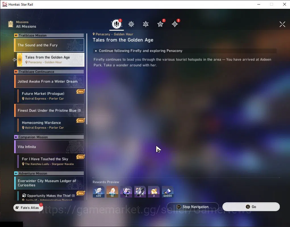
Task: Select For I Have Touched the Sky
Action: 51,161
